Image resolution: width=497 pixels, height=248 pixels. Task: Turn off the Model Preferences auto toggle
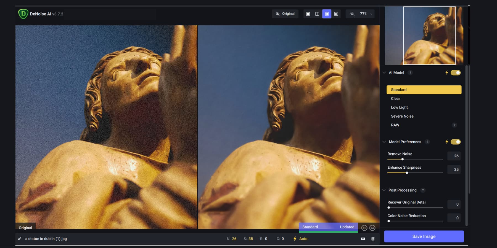pyautogui.click(x=456, y=142)
